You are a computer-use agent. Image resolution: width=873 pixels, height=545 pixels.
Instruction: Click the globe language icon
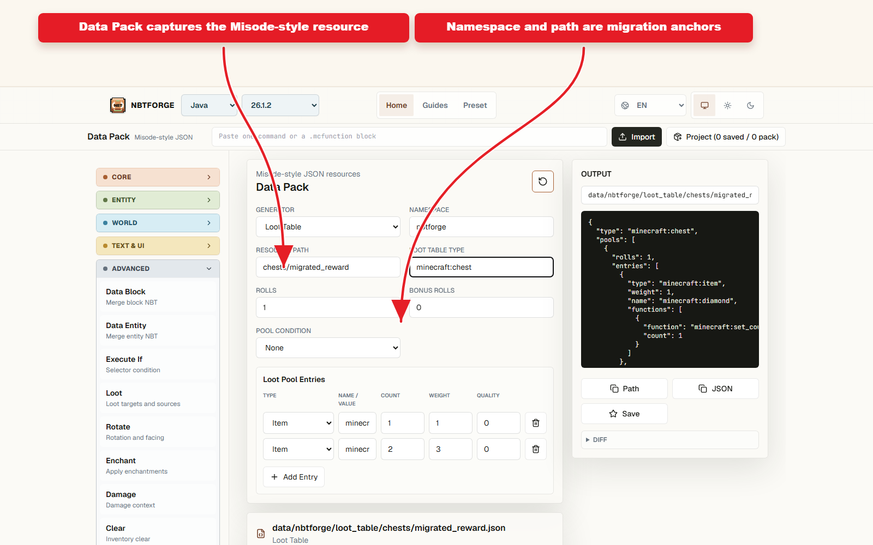(x=625, y=105)
